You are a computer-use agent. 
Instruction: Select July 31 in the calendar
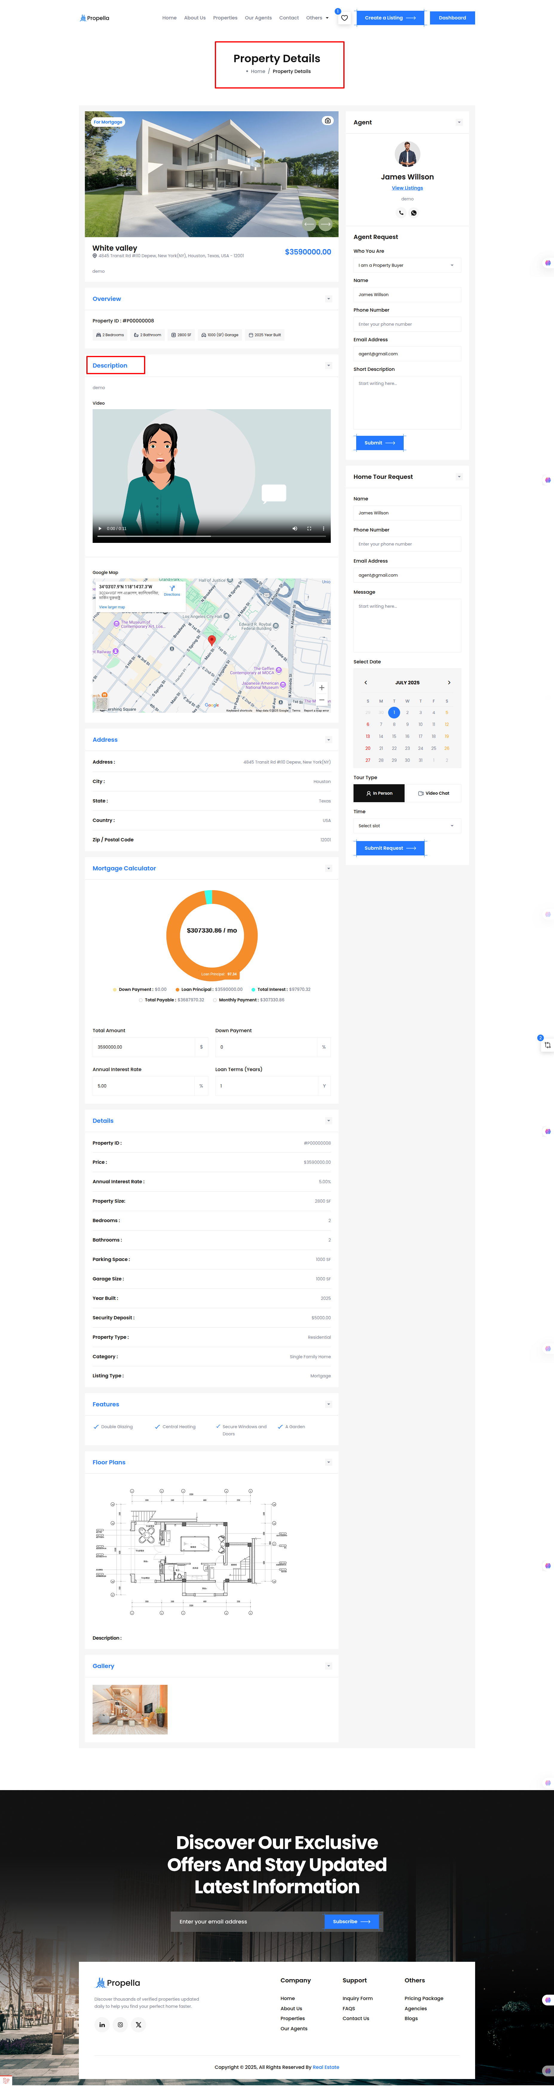coord(420,760)
